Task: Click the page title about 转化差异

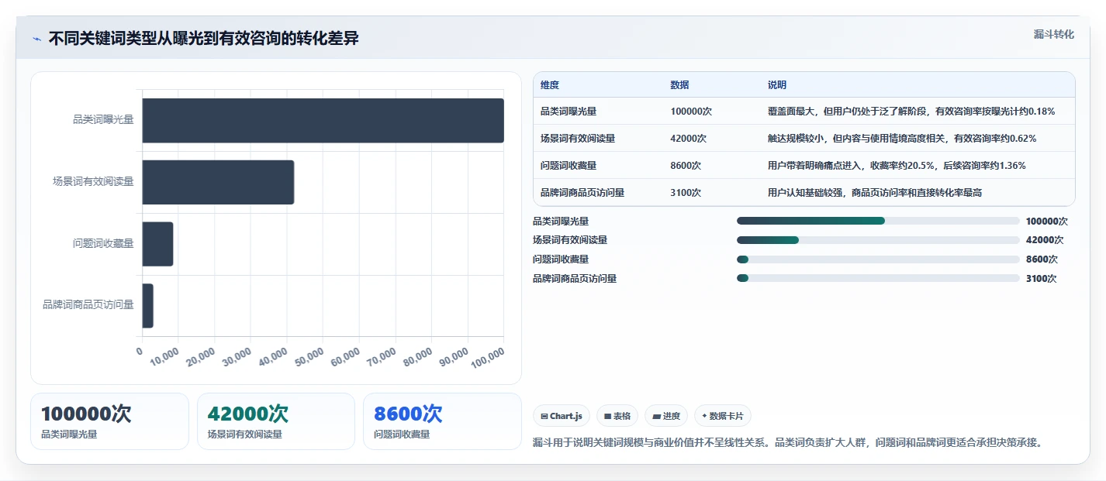Action: (x=204, y=38)
